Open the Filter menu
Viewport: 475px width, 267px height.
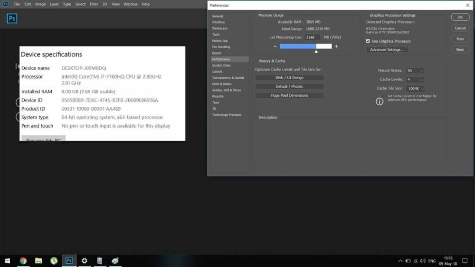tap(94, 4)
